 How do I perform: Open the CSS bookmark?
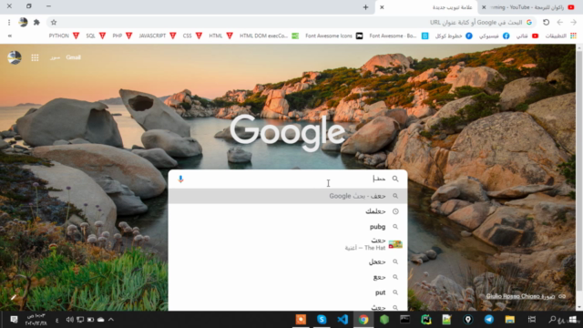pyautogui.click(x=192, y=36)
